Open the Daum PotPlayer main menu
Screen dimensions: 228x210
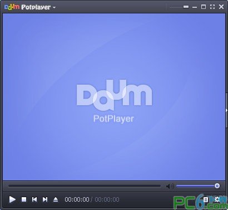click(x=27, y=7)
